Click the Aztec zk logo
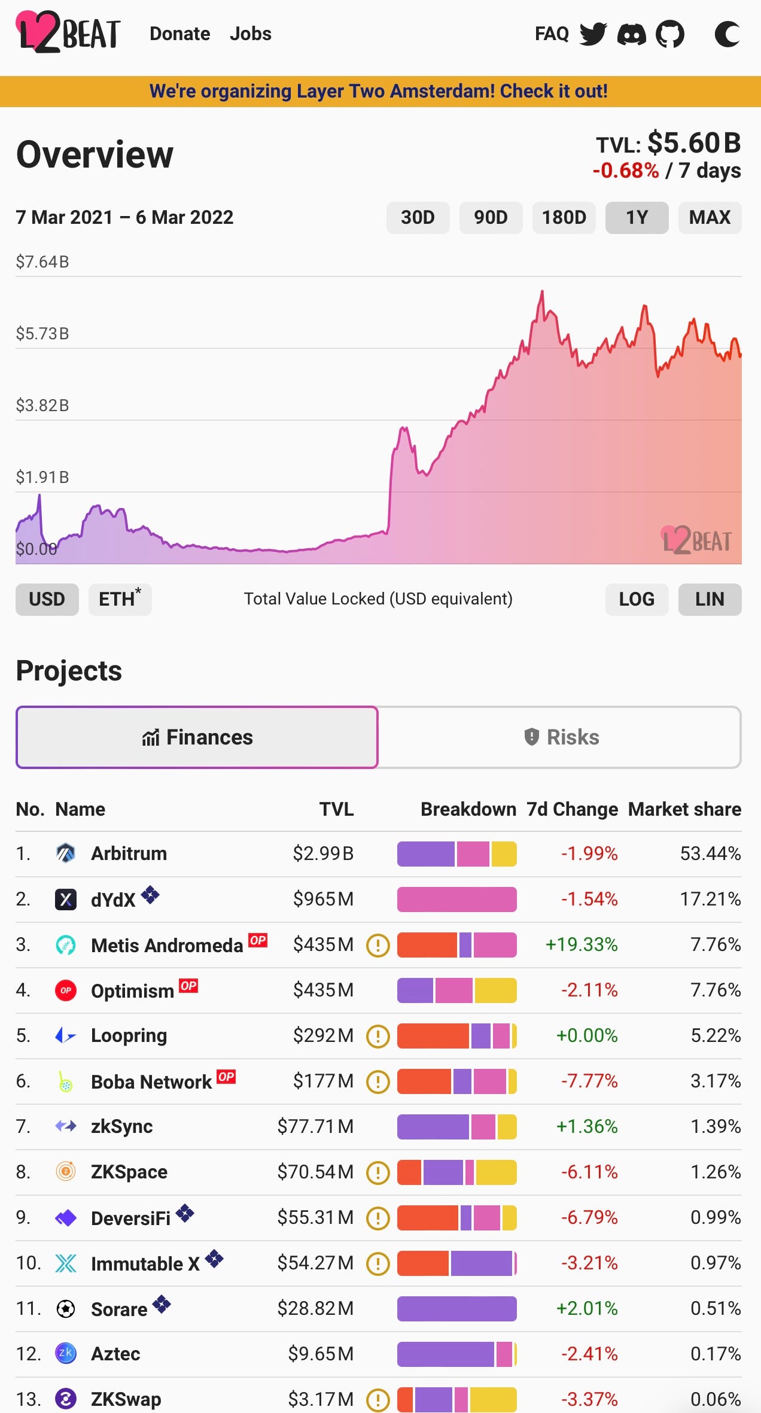Screen dimensions: 761x1413 tap(65, 1353)
